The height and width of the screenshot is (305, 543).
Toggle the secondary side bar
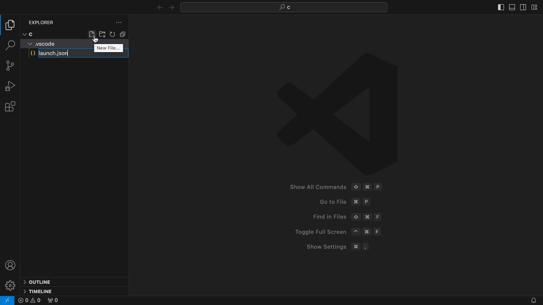[x=523, y=7]
